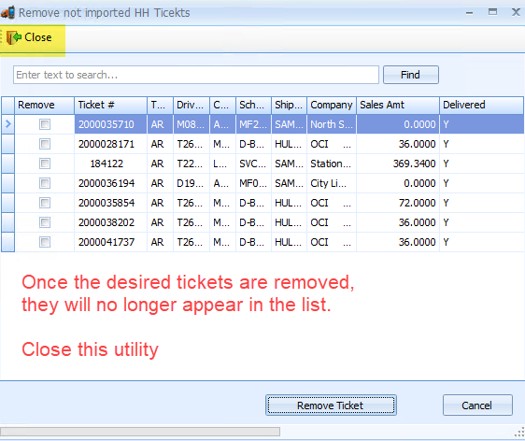Click the truck app icon in title bar
Image resolution: width=525 pixels, height=441 pixels.
point(8,13)
